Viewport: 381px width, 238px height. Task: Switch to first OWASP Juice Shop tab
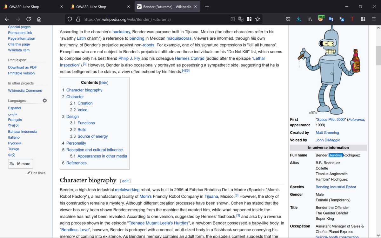(x=33, y=7)
